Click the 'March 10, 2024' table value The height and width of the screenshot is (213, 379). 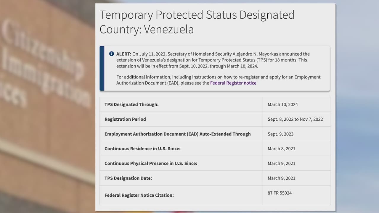[x=282, y=104]
